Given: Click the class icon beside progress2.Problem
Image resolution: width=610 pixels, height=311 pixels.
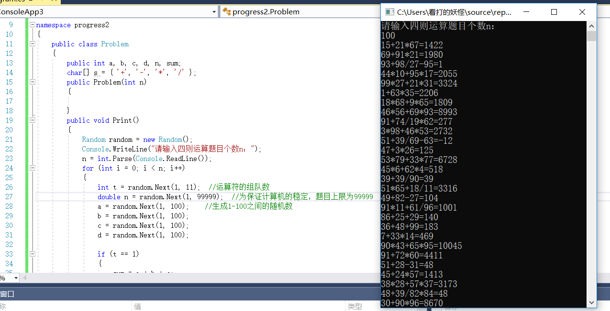Looking at the screenshot, I should (227, 11).
